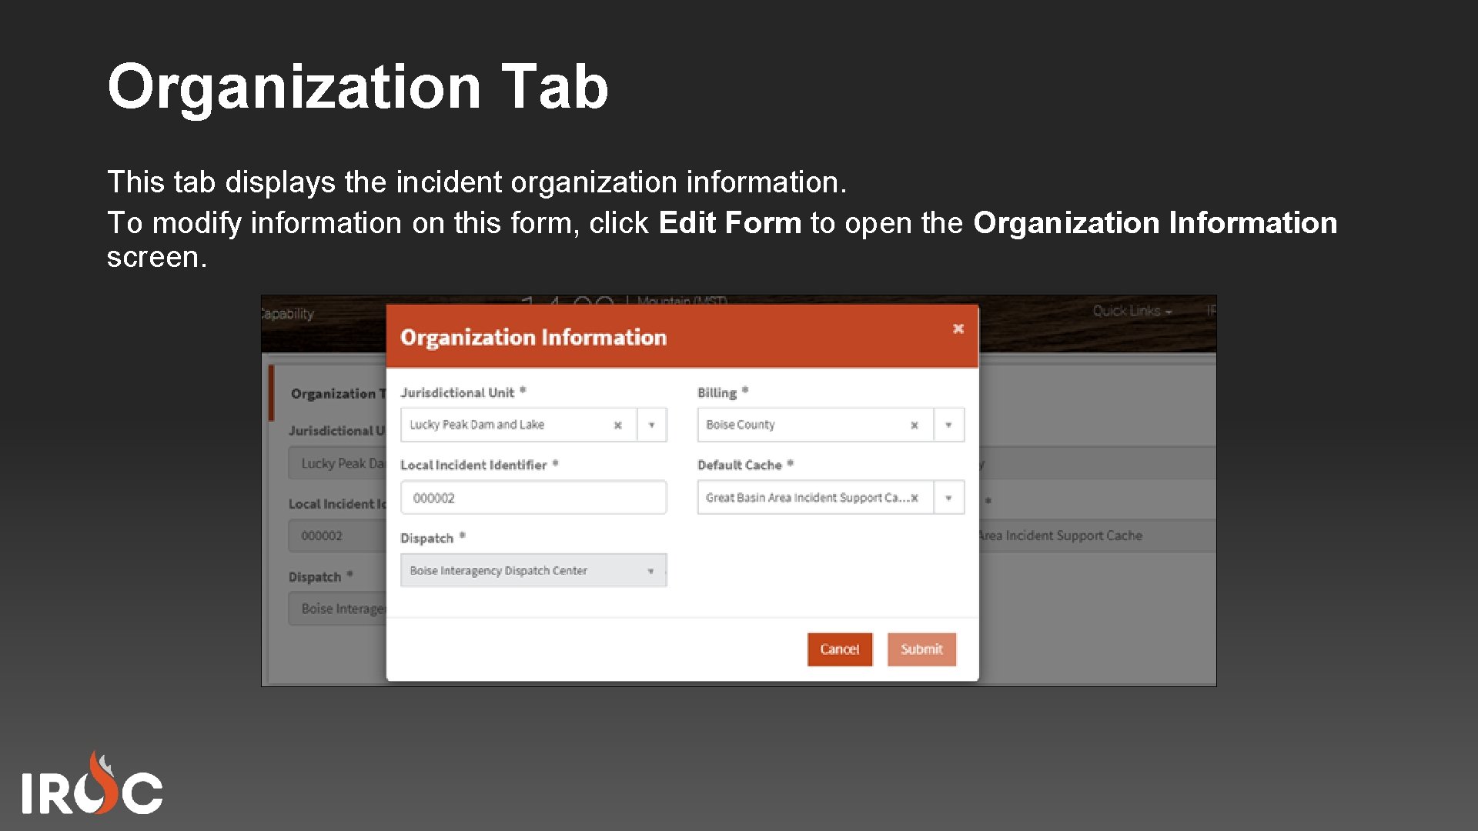Select the Organization tab in the background
Screen dimensions: 1478x831
click(x=335, y=393)
